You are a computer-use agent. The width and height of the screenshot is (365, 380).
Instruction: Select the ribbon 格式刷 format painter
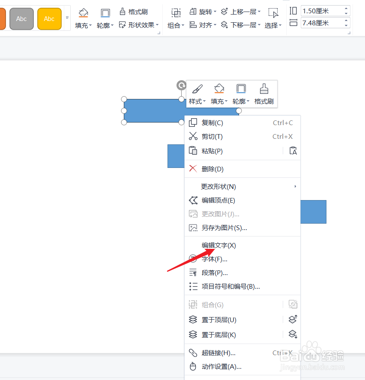(x=134, y=12)
